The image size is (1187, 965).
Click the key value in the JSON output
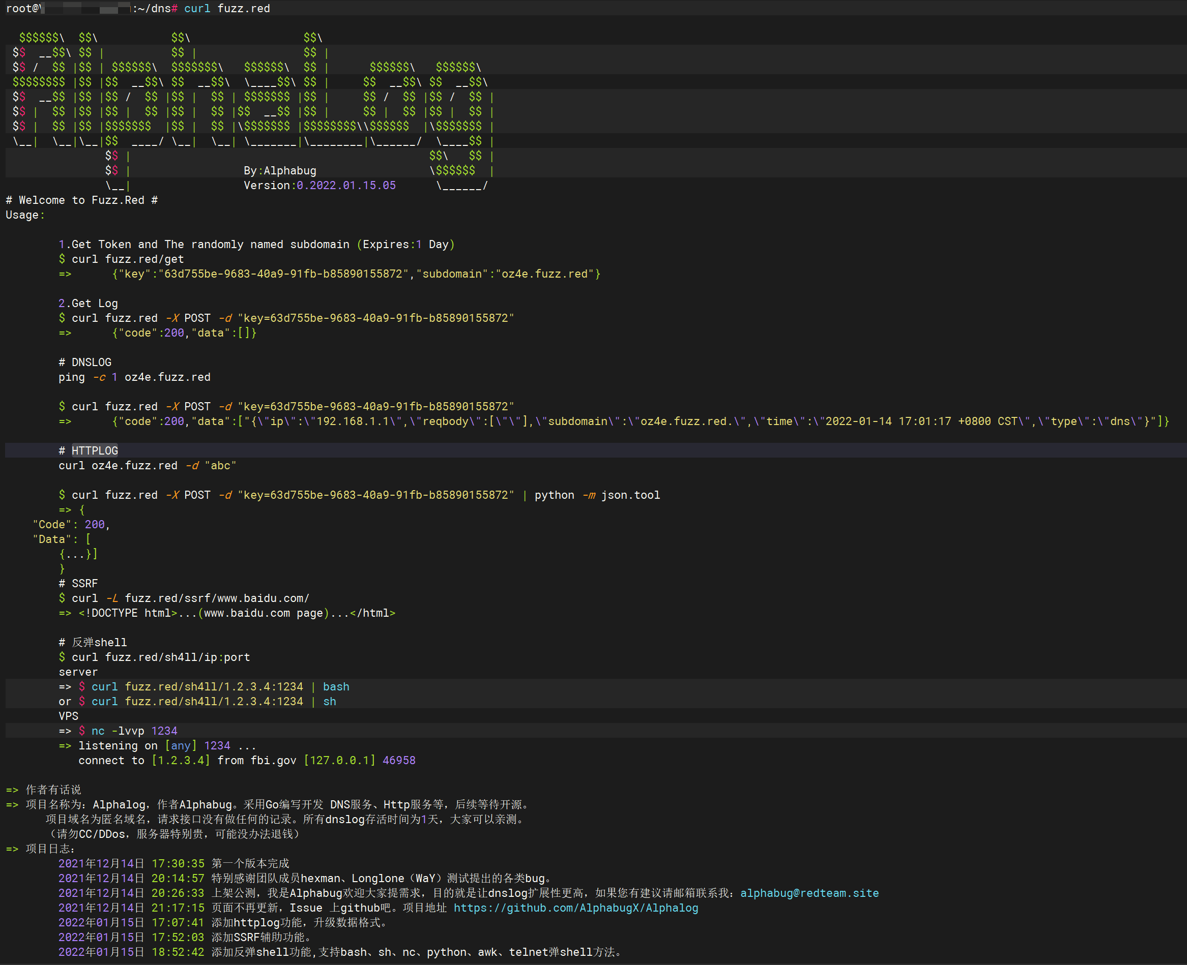(282, 274)
